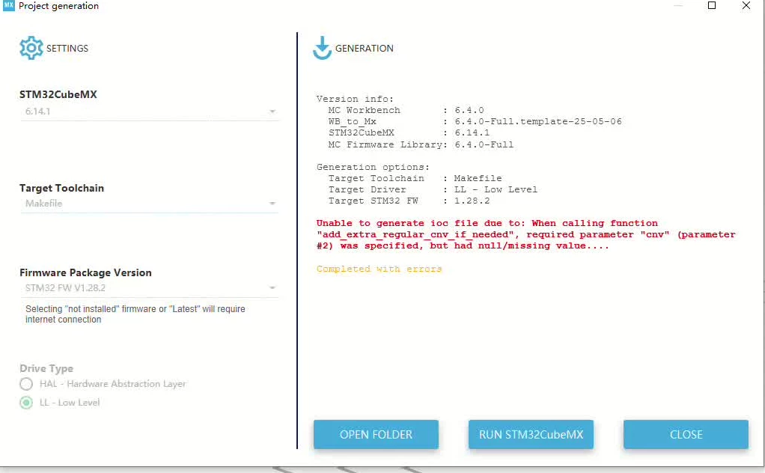Open the STM32CubeMX version dropdown
This screenshot has width=765, height=473.
(x=149, y=112)
